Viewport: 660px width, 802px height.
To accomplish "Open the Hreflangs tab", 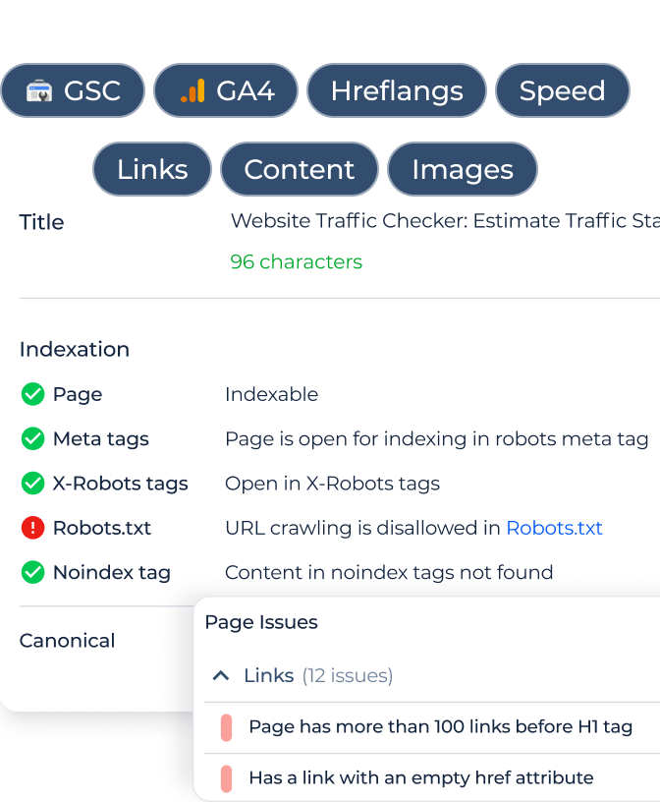I will (x=397, y=91).
